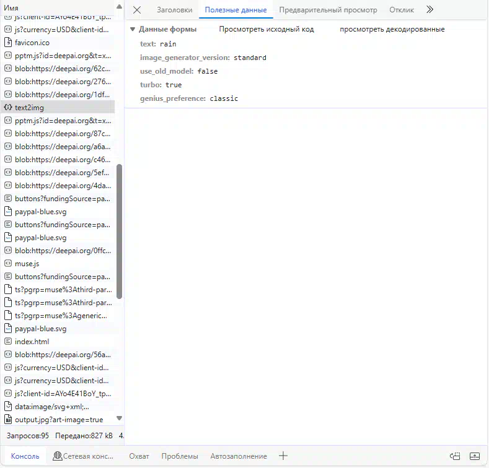Open the Отклик tab
The image size is (489, 468).
coord(402,10)
